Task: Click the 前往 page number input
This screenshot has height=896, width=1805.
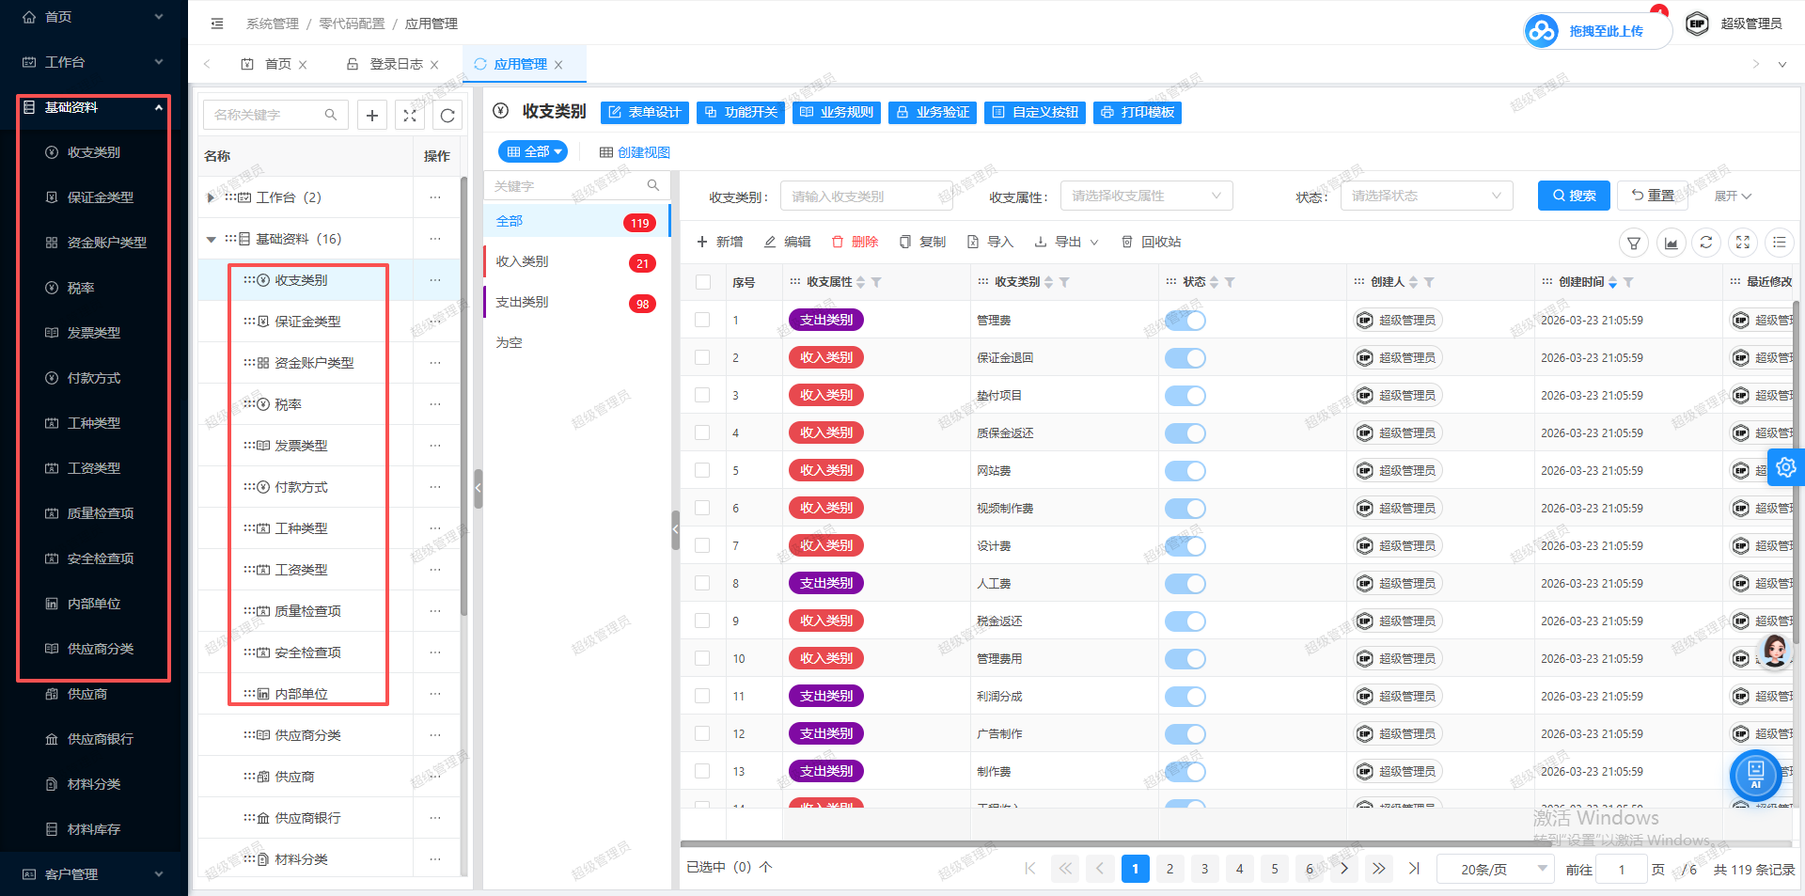Action: coord(1621,869)
